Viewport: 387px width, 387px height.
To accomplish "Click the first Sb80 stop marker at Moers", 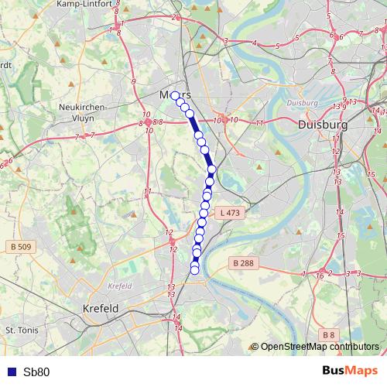I will click(x=175, y=96).
